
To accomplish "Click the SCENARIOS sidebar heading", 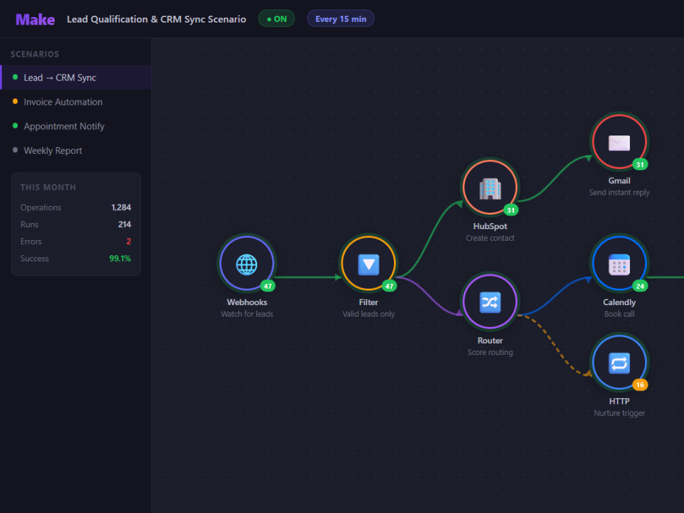I will (35, 54).
